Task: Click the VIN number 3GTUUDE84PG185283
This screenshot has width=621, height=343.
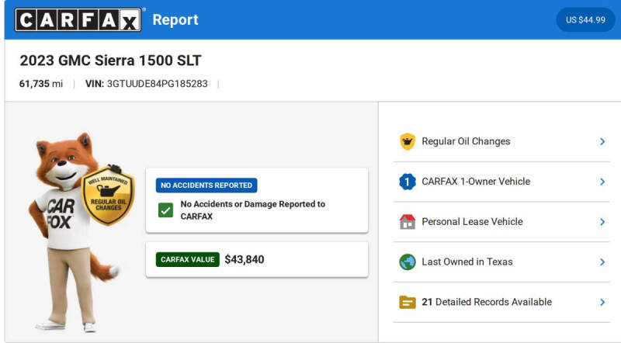Action: [158, 84]
